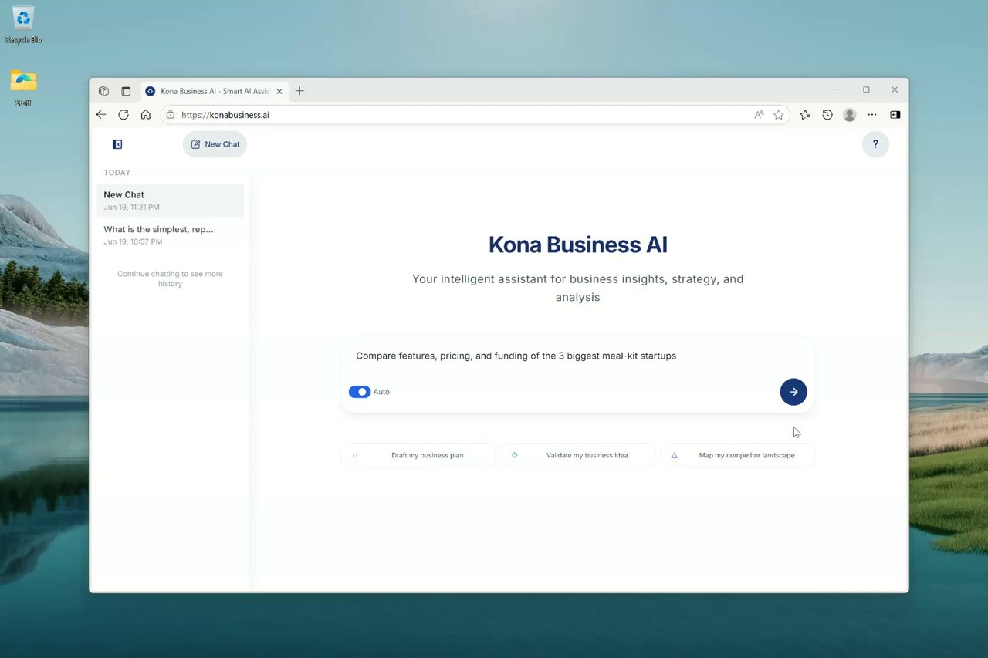This screenshot has height=658, width=988.
Task: Open the help question mark button
Action: [x=875, y=144]
